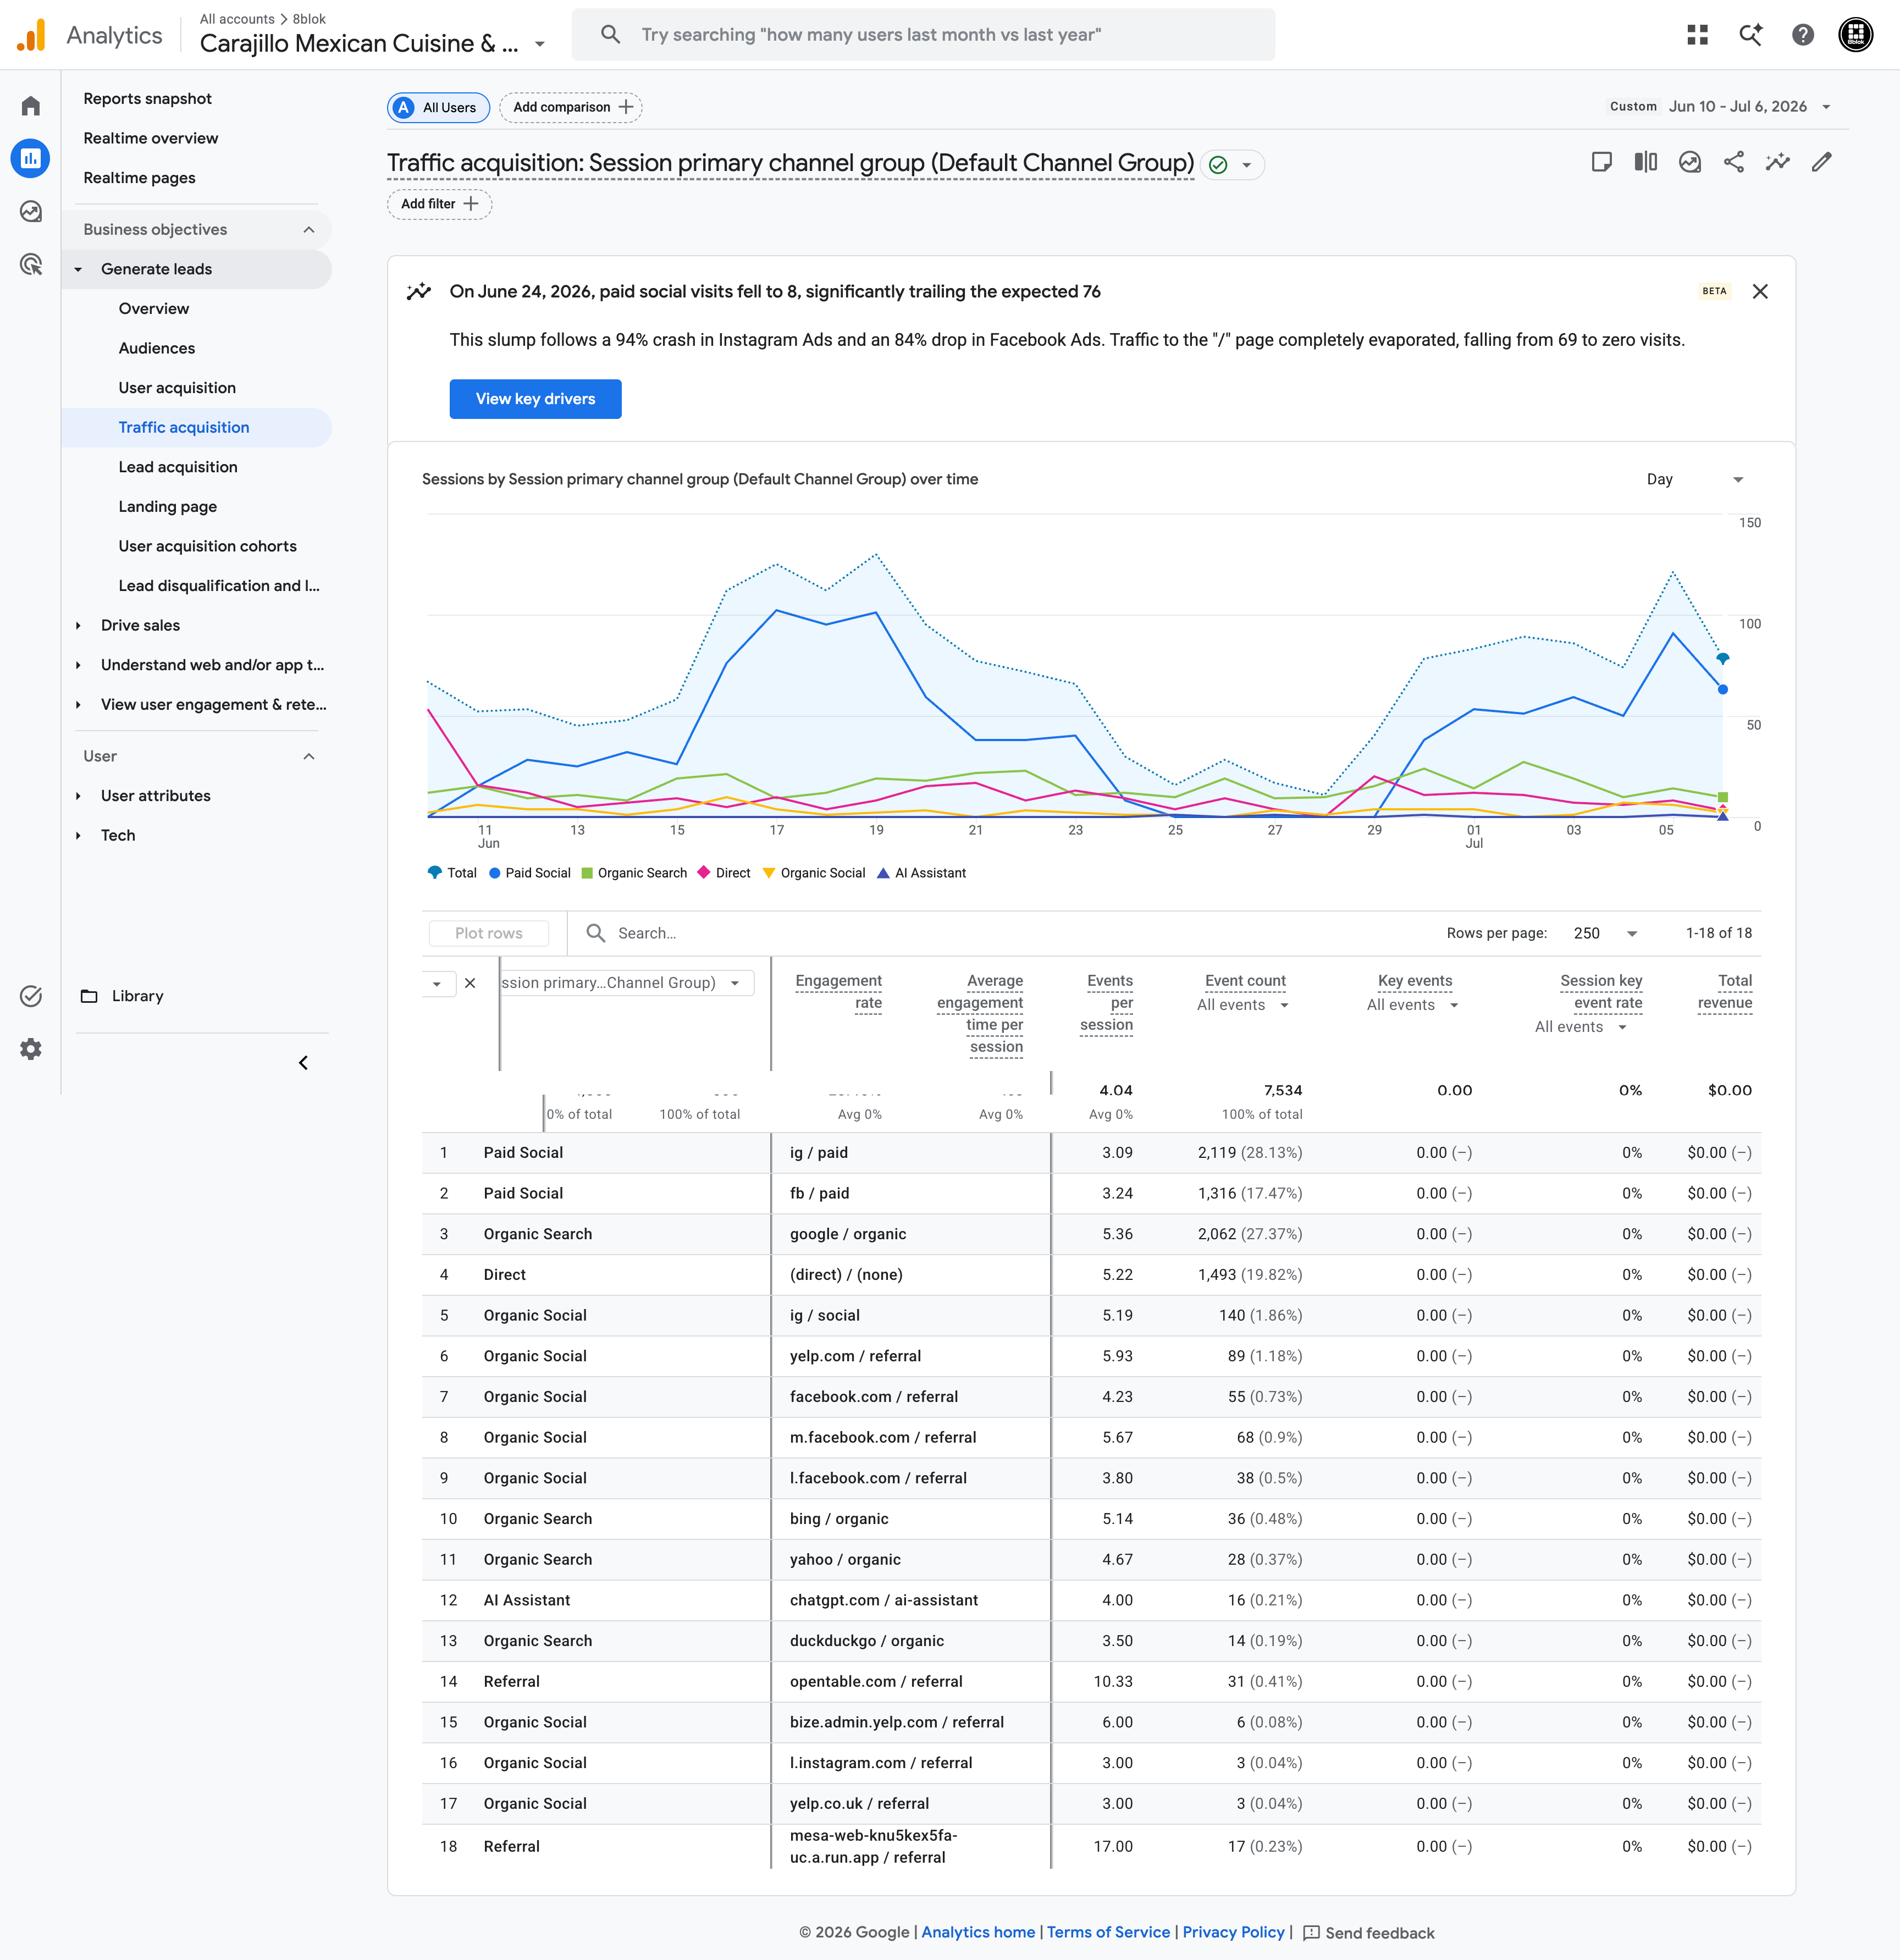Open the Session key event rate All events dropdown
Screen dimensions: 1900x1960
coord(1581,1027)
